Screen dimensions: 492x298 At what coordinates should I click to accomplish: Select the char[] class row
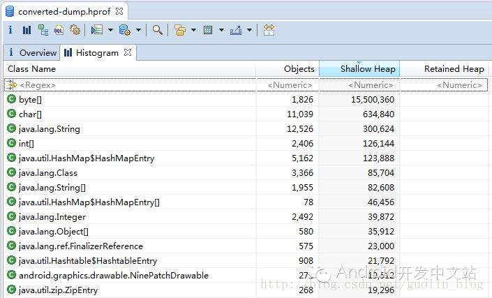(246, 114)
